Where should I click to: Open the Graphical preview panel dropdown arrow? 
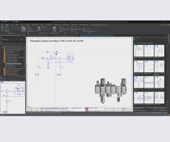coord(21,81)
